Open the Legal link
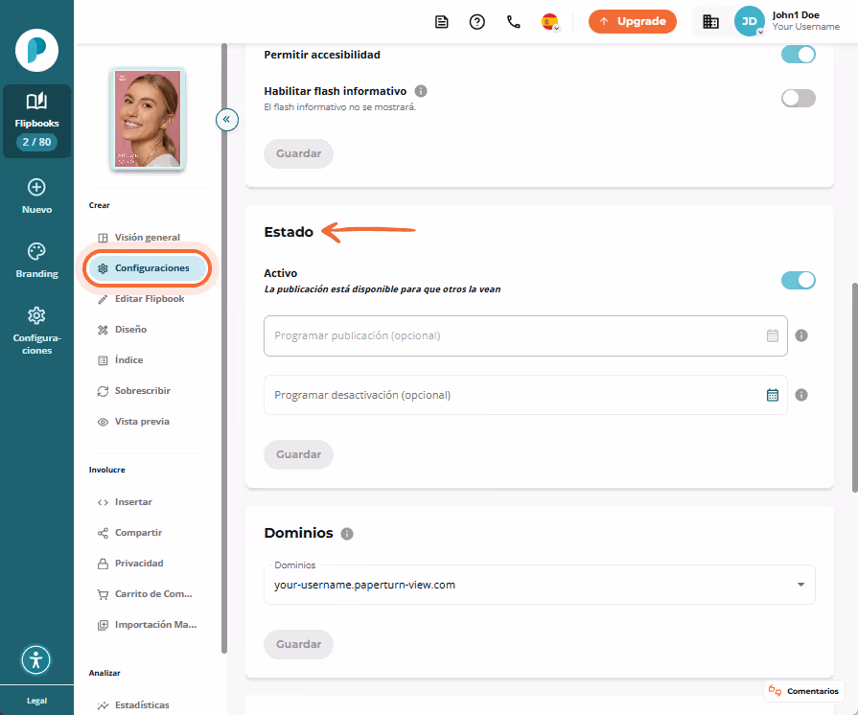858x715 pixels. 36,701
